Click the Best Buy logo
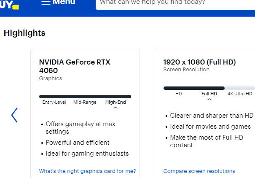255x178 pixels. (x=9, y=4)
